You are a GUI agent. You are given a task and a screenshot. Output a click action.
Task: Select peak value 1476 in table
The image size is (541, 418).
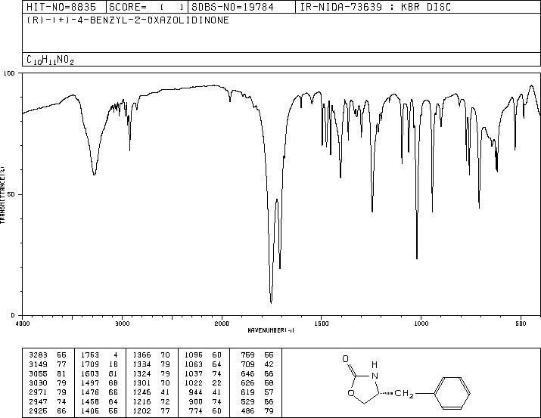click(x=90, y=392)
